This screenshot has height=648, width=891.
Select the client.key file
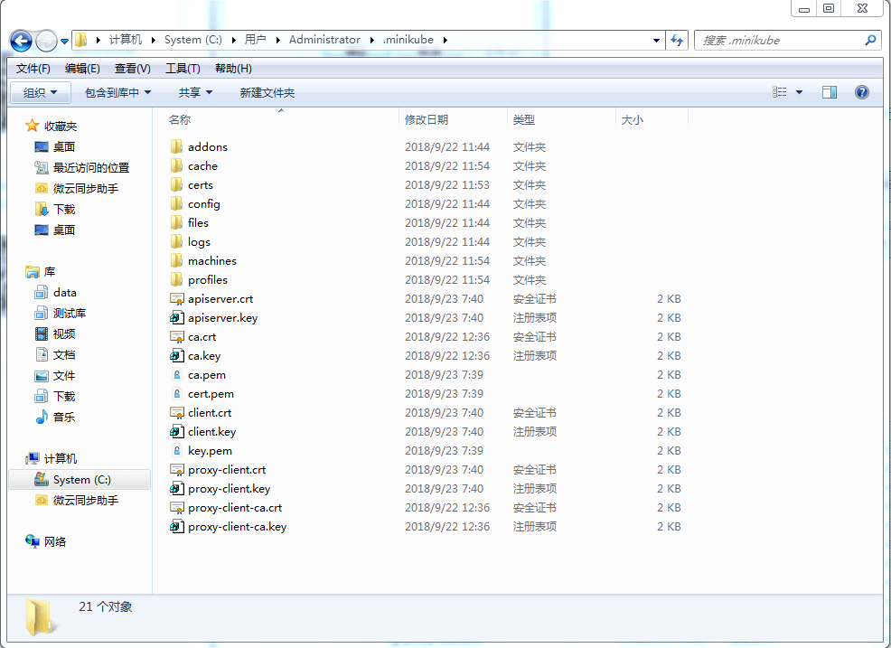[x=211, y=432]
